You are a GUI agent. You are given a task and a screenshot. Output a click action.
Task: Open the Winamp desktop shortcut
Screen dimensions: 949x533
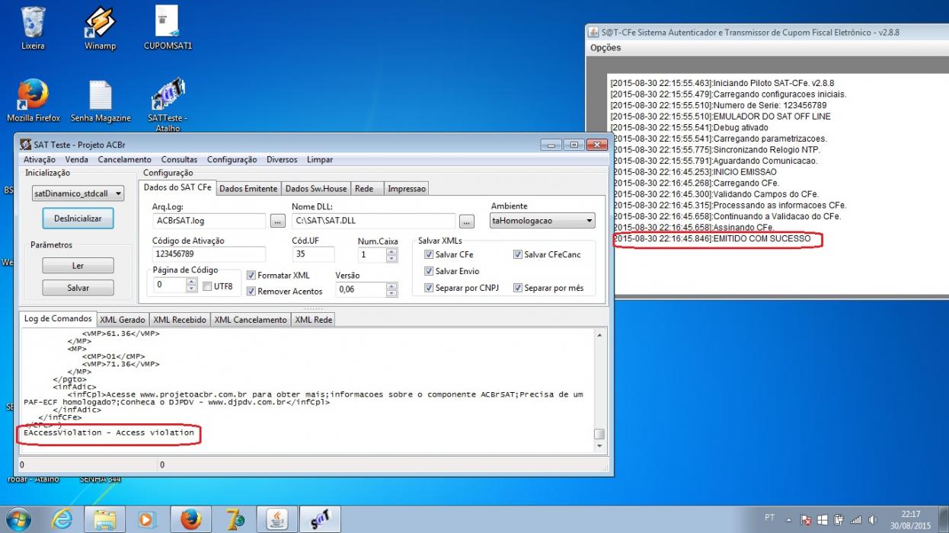(100, 28)
